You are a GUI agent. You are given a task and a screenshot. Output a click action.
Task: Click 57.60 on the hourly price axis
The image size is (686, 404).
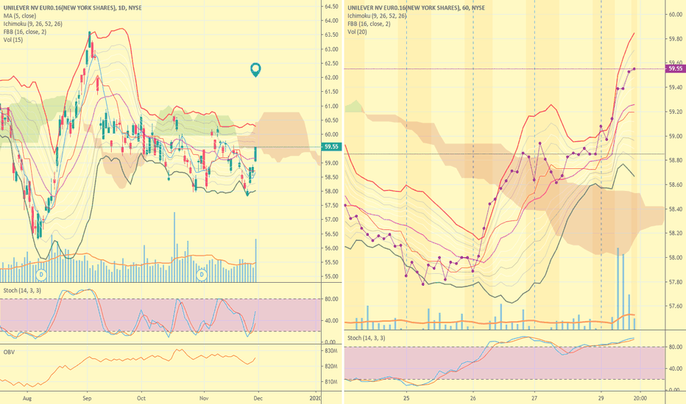(x=676, y=306)
